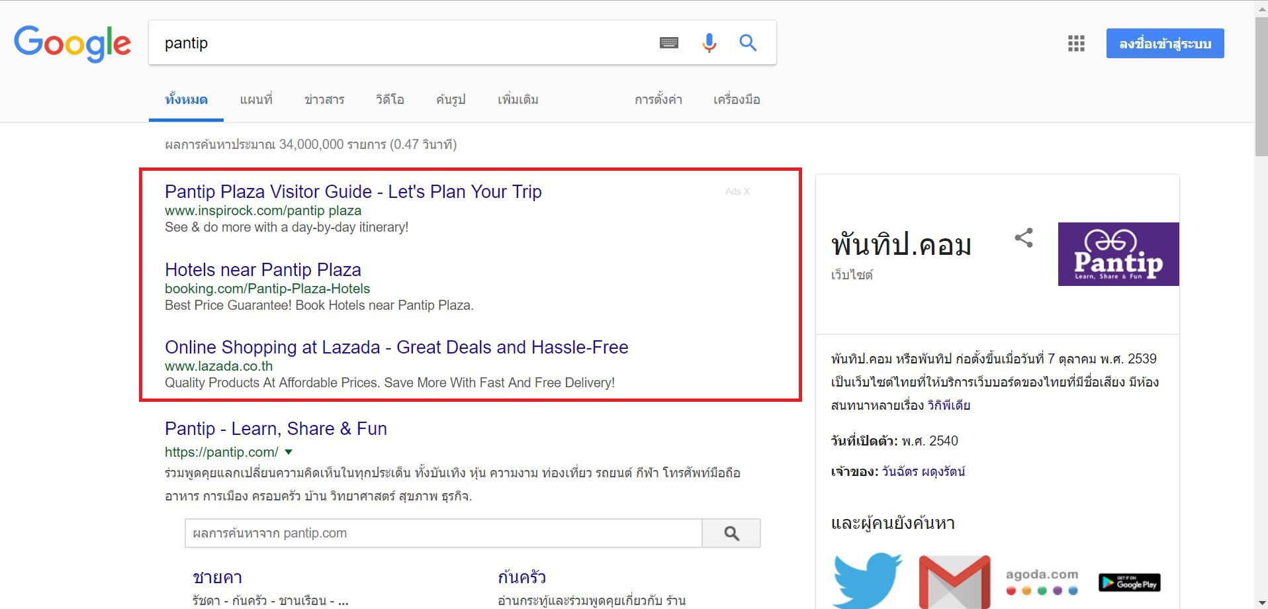Open the Hotels near Pantip Plaza link

263,270
